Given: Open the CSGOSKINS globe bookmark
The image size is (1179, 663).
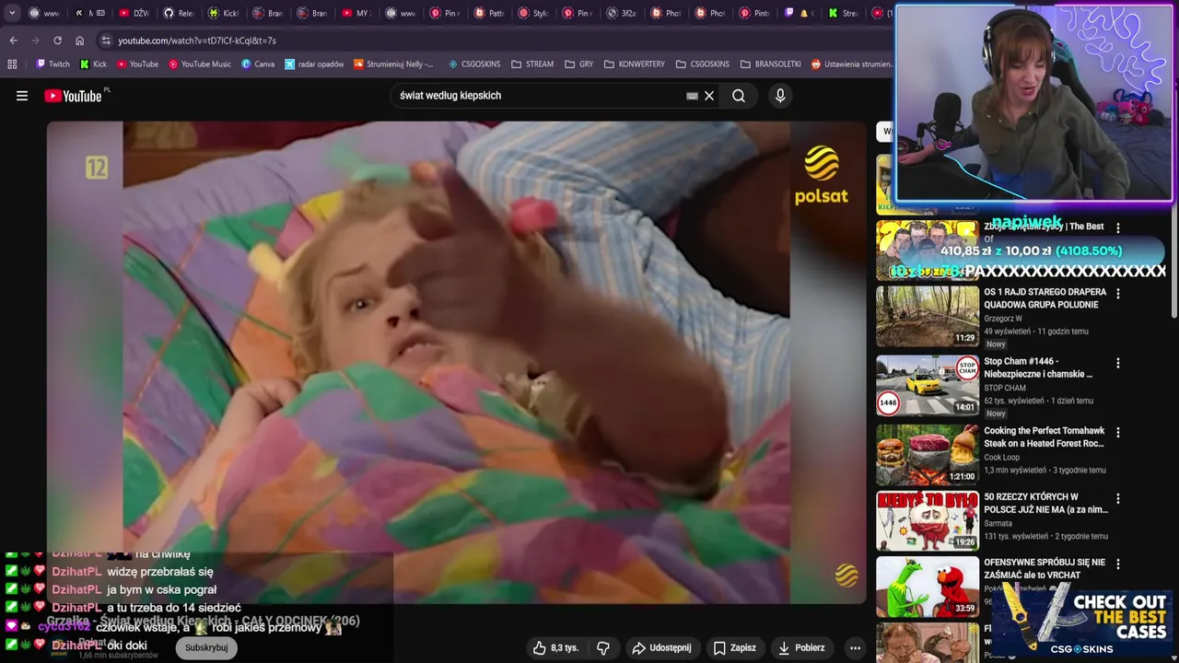Looking at the screenshot, I should [474, 64].
